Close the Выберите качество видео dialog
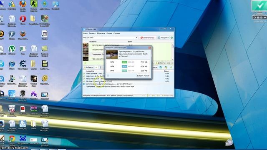Image resolution: width=267 pixels, height=150 pixels. pyautogui.click(x=149, y=48)
